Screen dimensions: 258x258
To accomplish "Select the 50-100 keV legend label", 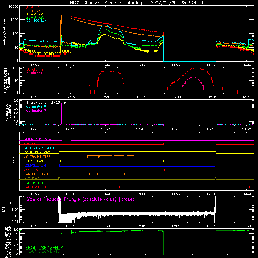I will point(36,21).
